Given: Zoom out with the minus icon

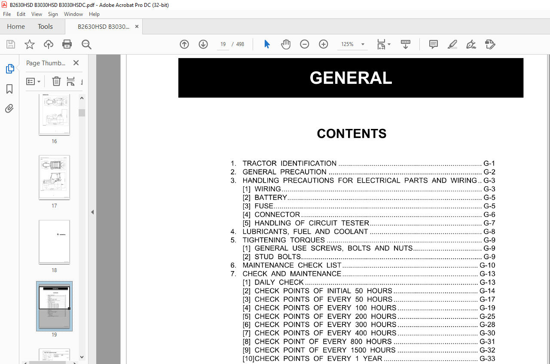Looking at the screenshot, I should [x=305, y=44].
